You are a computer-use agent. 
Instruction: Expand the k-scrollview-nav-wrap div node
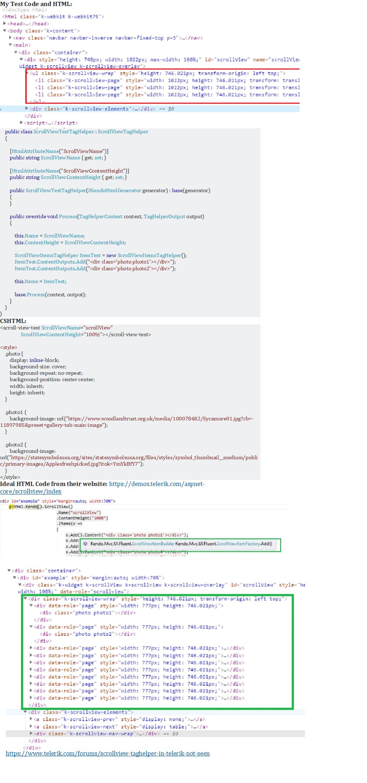[31, 733]
